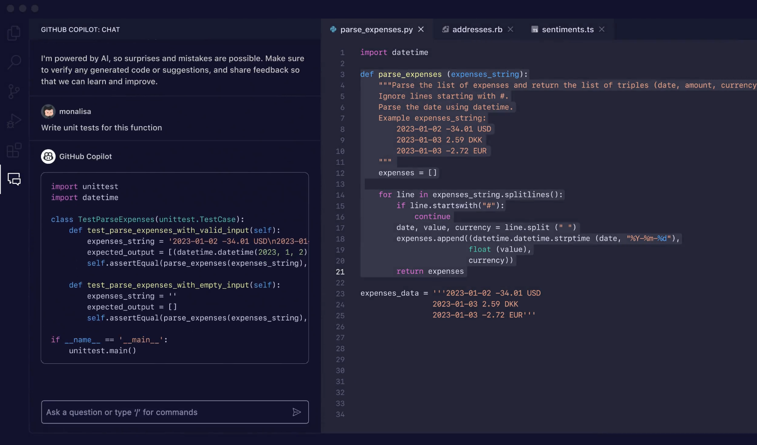Click 'Example expenses_string:' docstring line

pyautogui.click(x=432, y=118)
